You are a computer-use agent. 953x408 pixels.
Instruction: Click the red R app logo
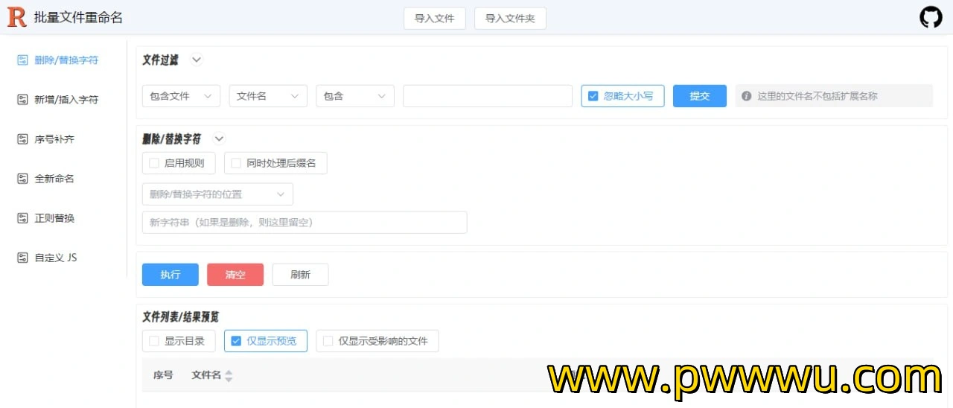(x=16, y=18)
